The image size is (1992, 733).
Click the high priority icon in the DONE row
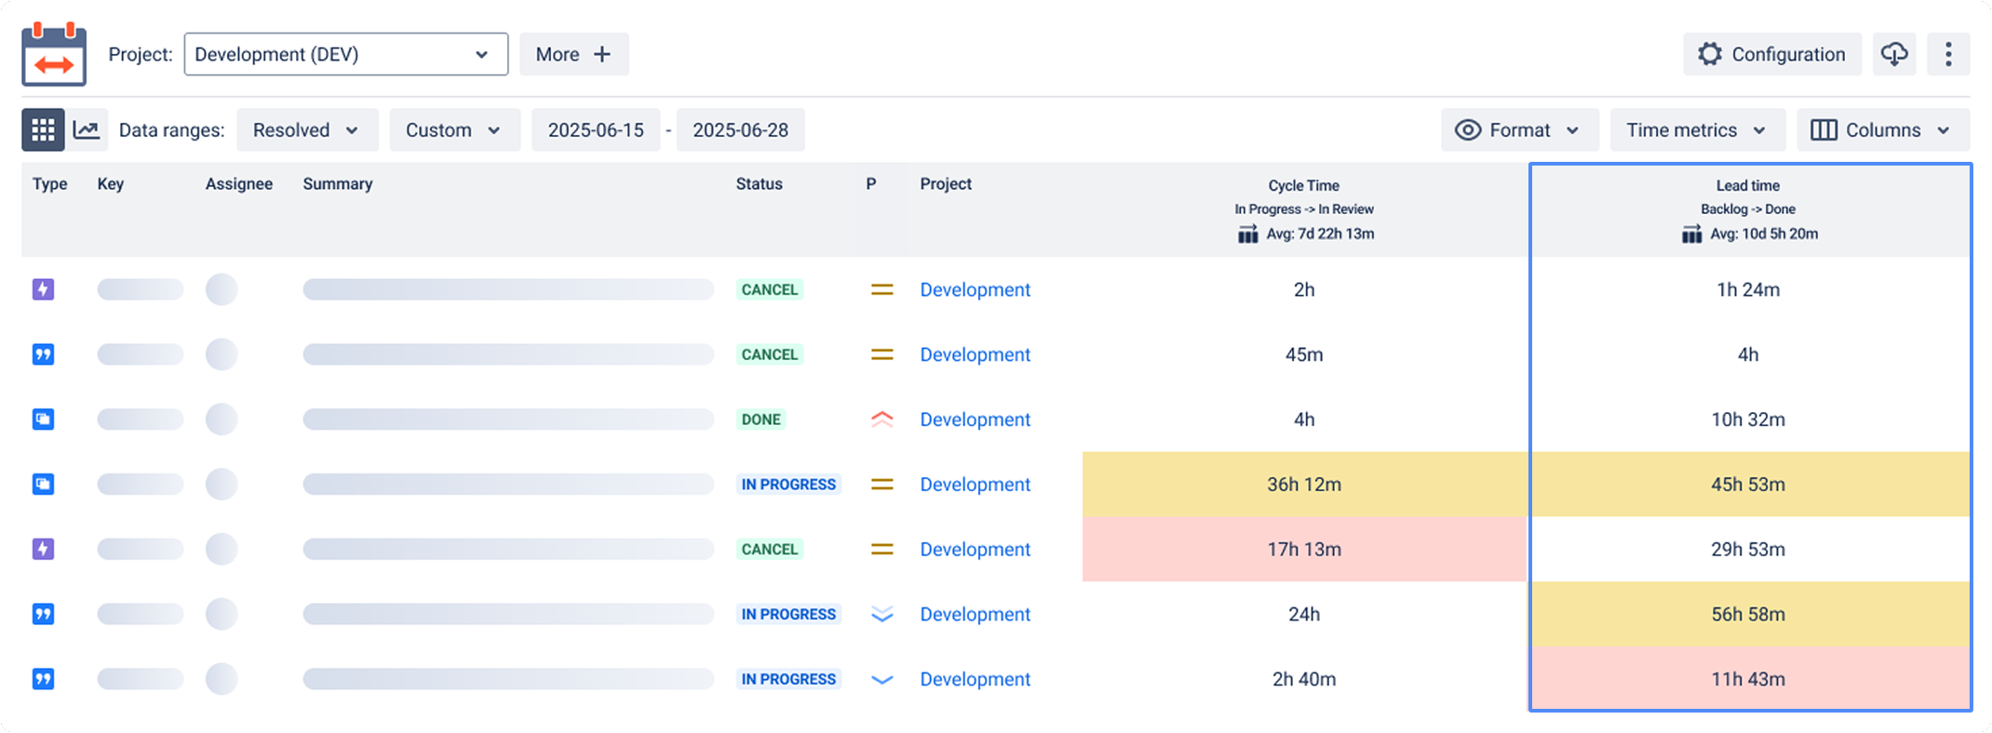pos(882,420)
